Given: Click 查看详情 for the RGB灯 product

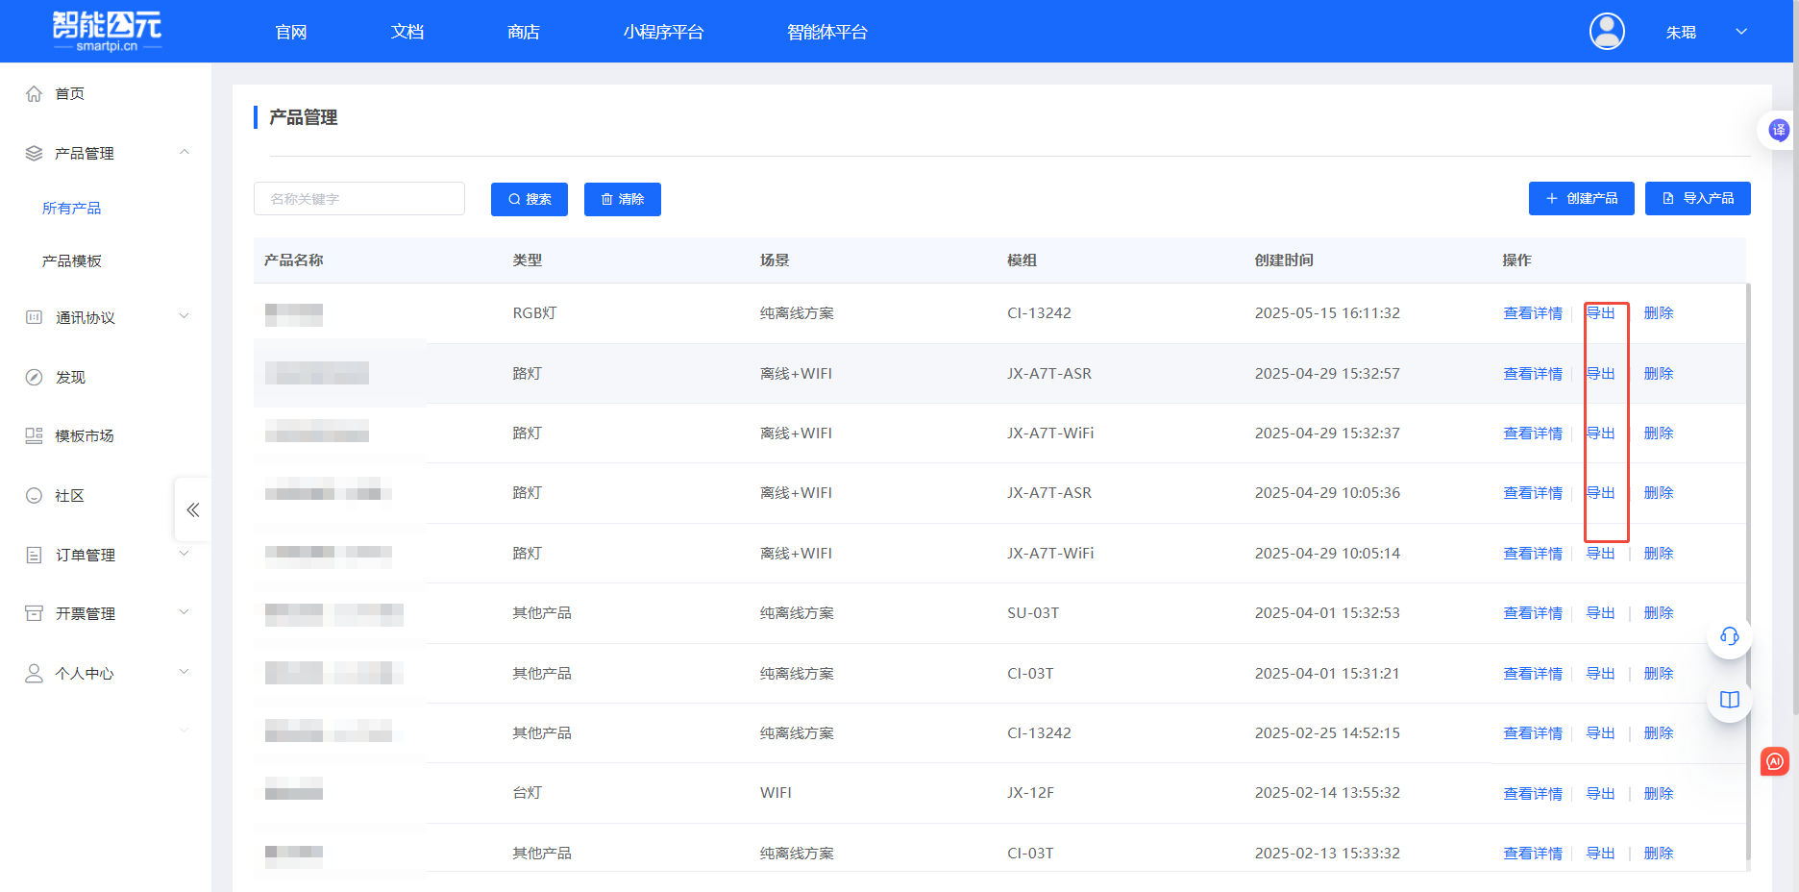Looking at the screenshot, I should (1532, 313).
